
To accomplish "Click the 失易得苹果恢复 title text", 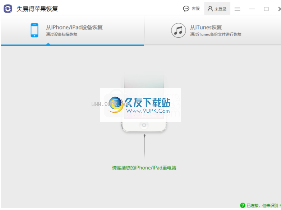I will pyautogui.click(x=37, y=9).
